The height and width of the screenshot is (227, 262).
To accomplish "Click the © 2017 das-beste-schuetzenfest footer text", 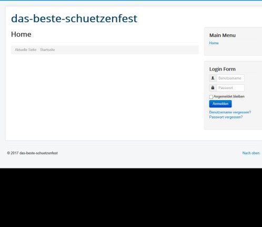I will click(32, 153).
